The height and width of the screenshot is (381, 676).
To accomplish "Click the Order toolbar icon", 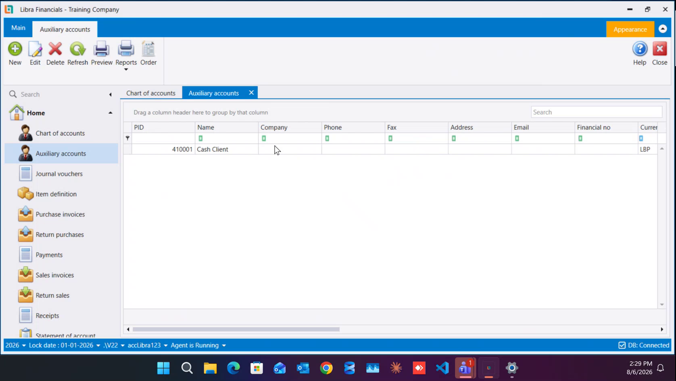I will pyautogui.click(x=148, y=49).
